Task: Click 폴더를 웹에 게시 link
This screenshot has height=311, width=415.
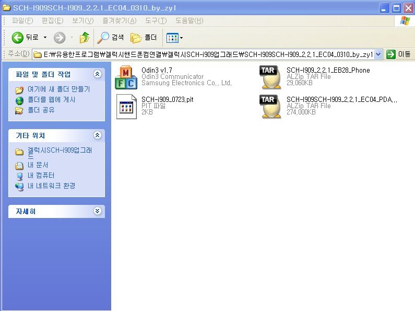Action: click(52, 100)
